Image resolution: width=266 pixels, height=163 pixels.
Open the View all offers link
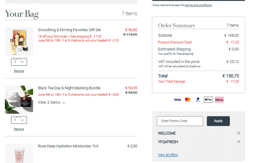(x=168, y=155)
